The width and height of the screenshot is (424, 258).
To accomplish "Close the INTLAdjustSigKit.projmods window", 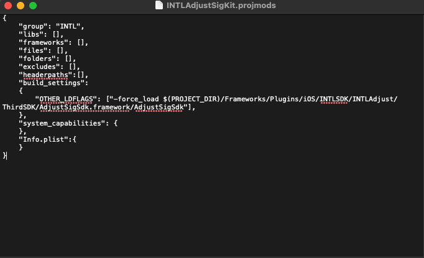I will [x=8, y=6].
